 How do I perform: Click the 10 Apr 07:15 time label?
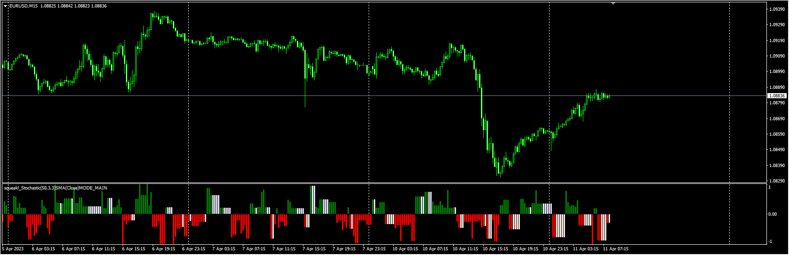[x=435, y=249]
